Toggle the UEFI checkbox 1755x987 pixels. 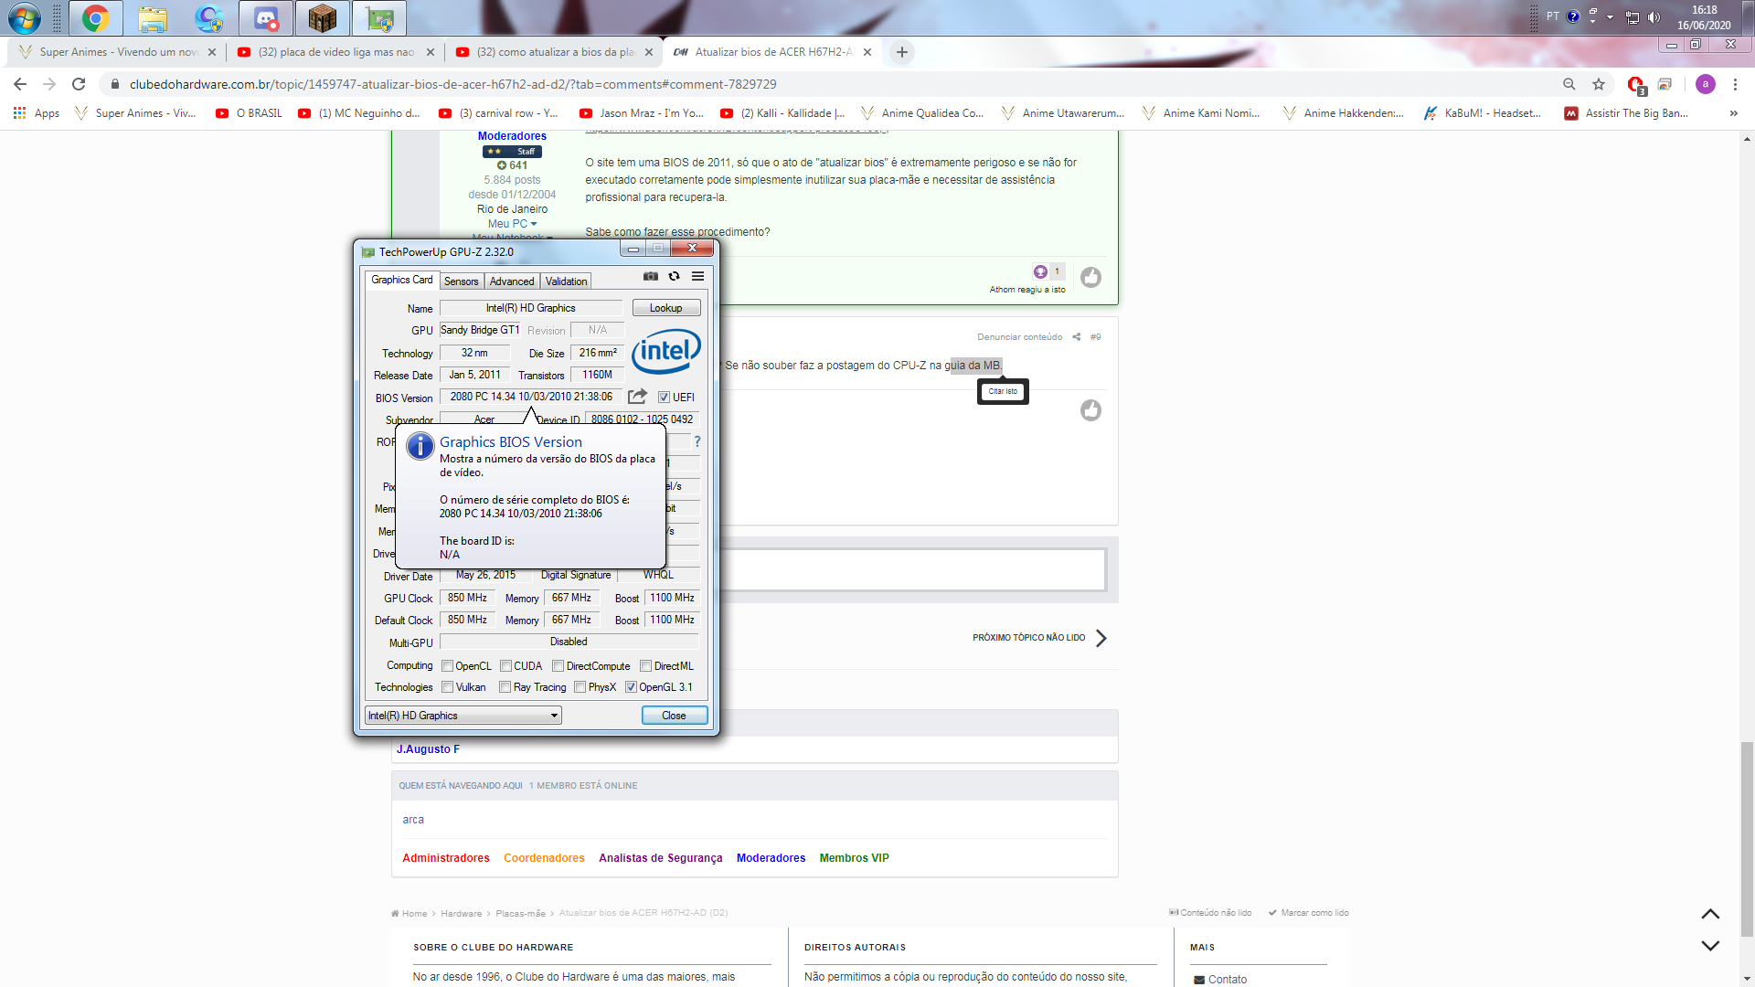tap(664, 398)
